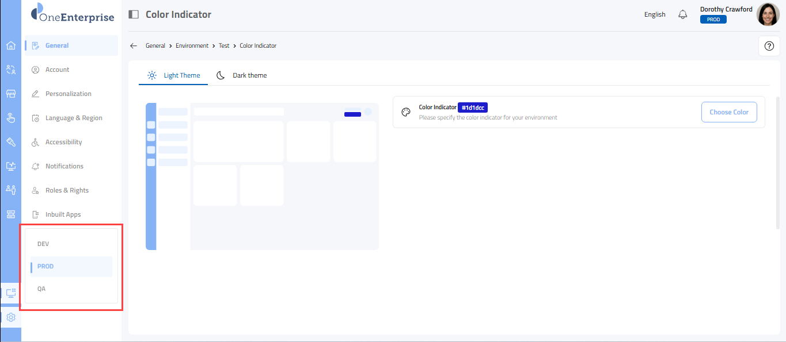Click the monitor environment icon in the rail

click(10, 293)
